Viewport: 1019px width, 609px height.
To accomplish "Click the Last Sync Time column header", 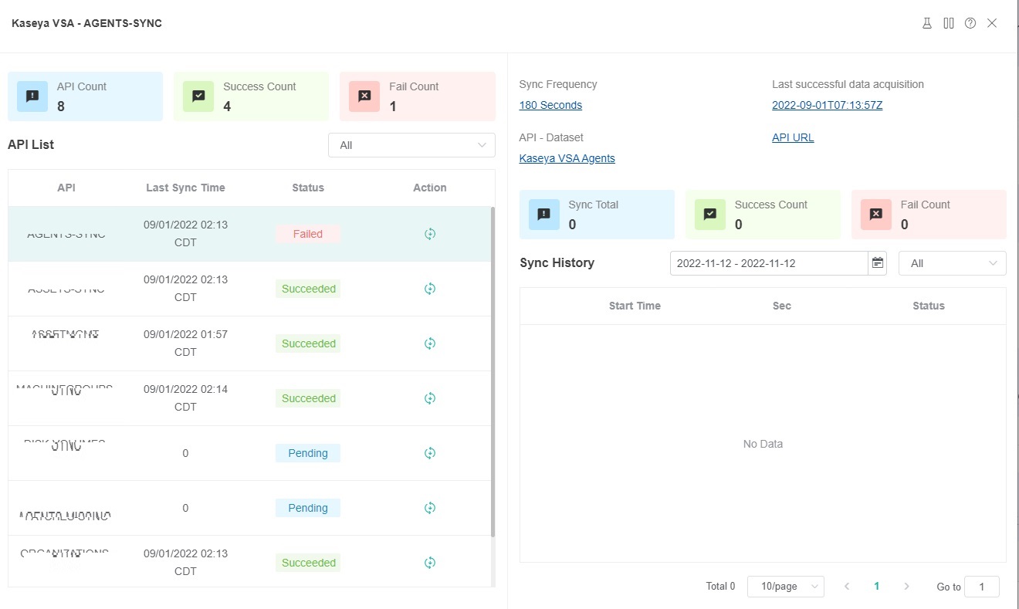I will (x=185, y=188).
